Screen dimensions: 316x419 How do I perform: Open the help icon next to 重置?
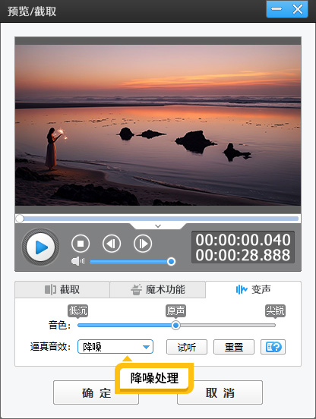pyautogui.click(x=273, y=347)
